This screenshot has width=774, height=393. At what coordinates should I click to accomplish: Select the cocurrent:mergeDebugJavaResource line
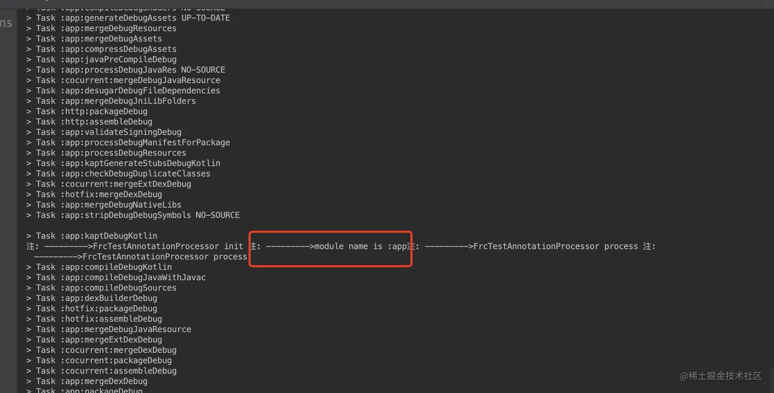click(123, 80)
